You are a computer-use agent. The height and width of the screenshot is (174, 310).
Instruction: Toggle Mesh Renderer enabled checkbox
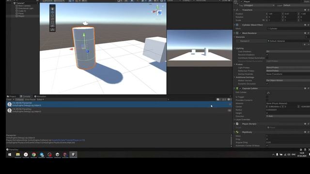click(240, 33)
